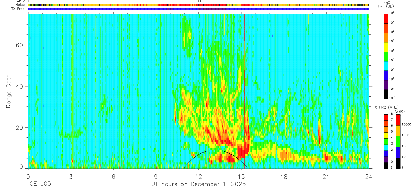Click the black bottom segment of the NOISE colorbar

click(398, 163)
